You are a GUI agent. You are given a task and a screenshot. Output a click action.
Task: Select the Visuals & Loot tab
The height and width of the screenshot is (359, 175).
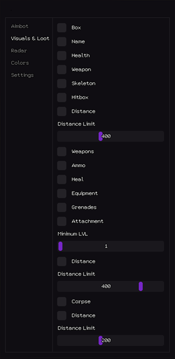click(x=30, y=38)
